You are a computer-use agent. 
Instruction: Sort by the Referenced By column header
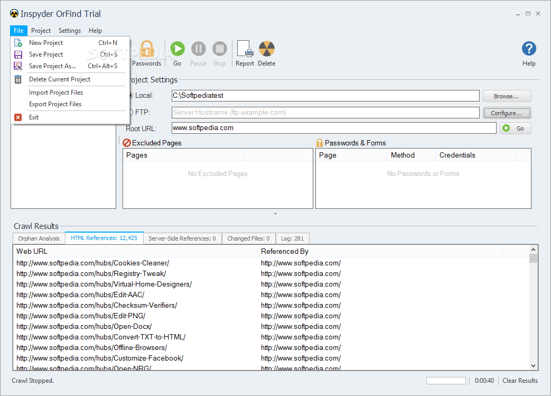[380, 251]
